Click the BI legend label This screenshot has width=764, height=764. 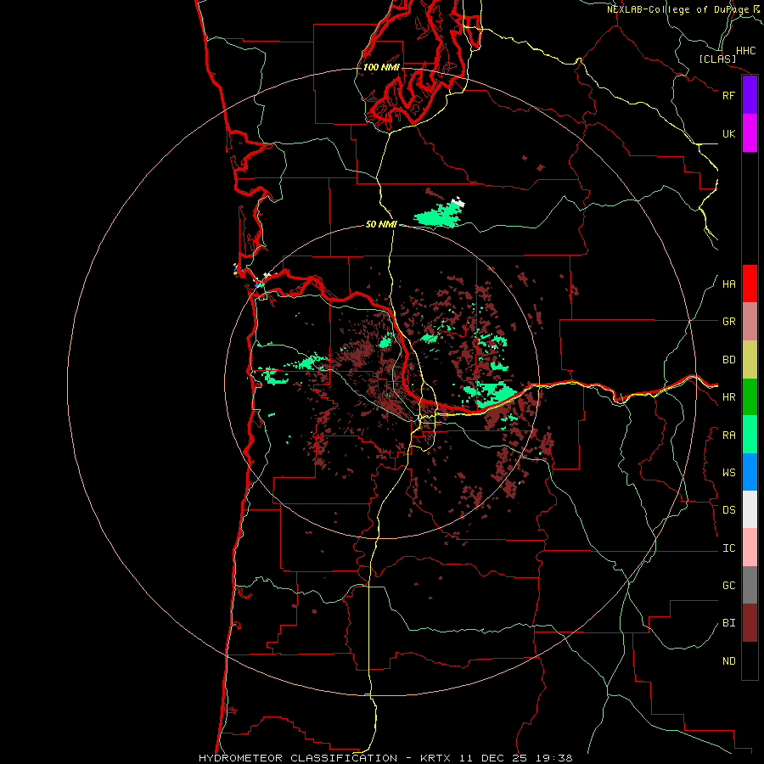pos(728,623)
